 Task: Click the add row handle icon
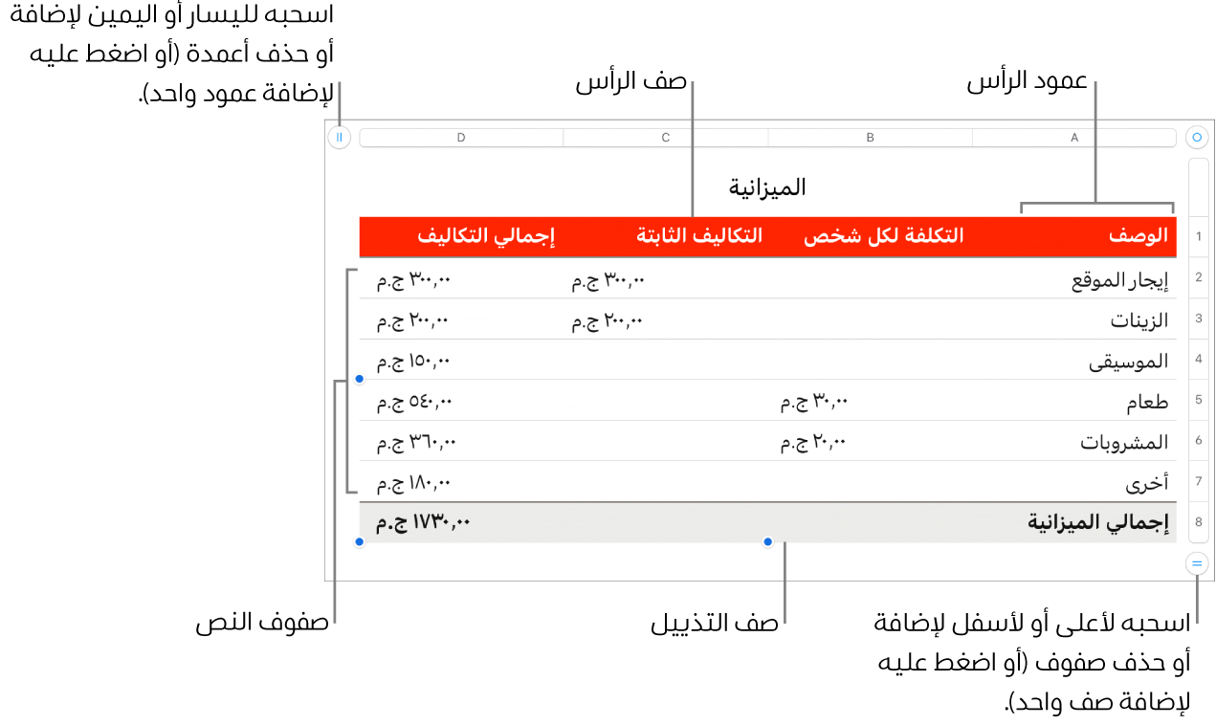1196,563
